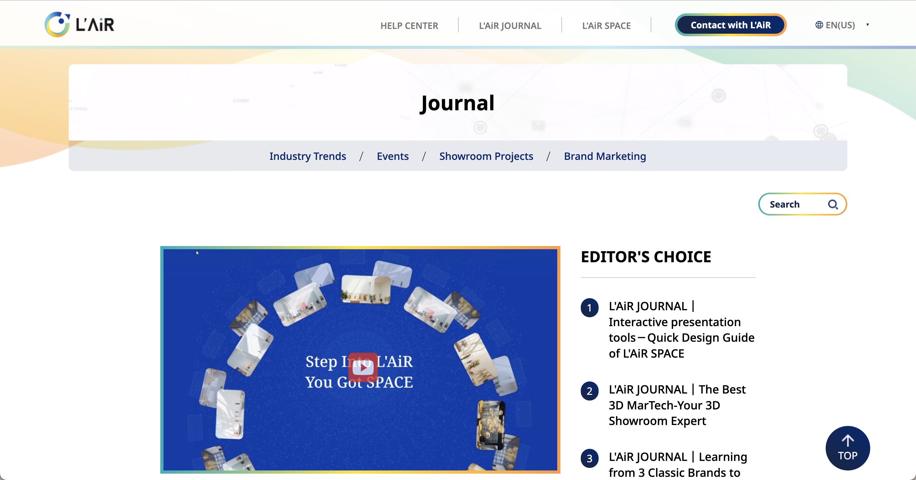Open HELP CENTER menu item
Screen dimensions: 916x480
pos(409,25)
